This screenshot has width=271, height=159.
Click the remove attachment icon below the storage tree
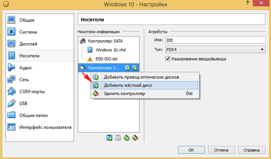pos(135,138)
